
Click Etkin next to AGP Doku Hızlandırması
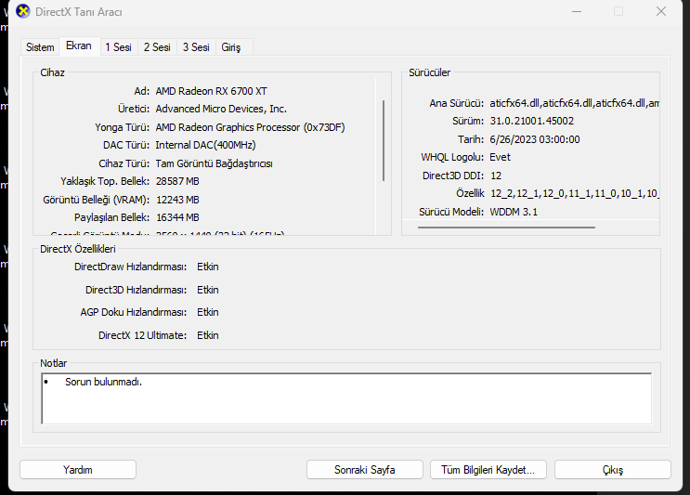pyautogui.click(x=208, y=312)
